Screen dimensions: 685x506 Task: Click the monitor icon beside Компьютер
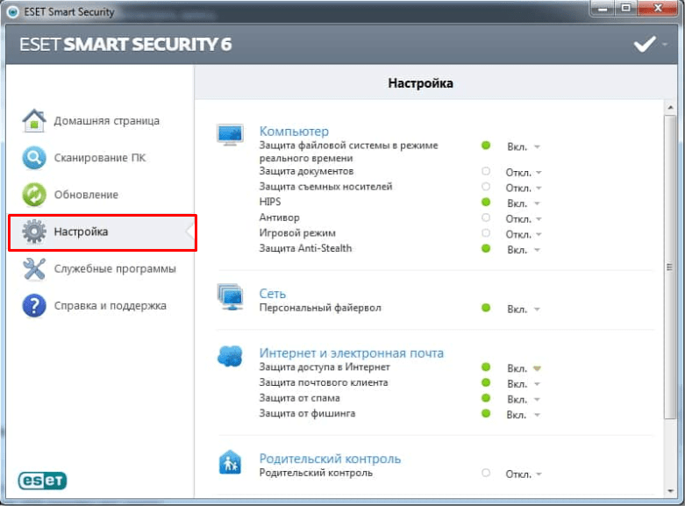coord(230,134)
